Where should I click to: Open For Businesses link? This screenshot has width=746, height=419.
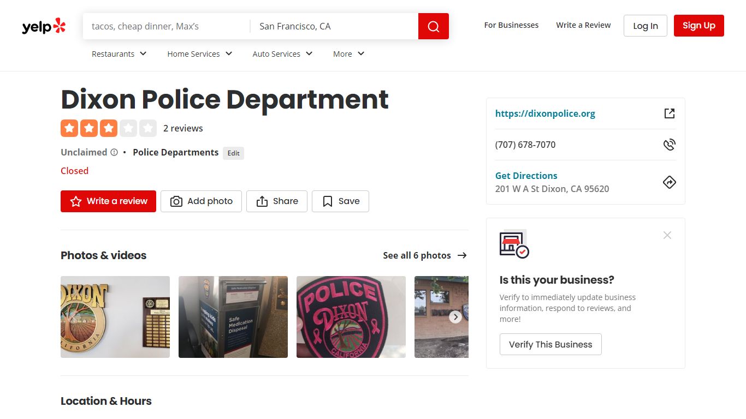pyautogui.click(x=511, y=25)
